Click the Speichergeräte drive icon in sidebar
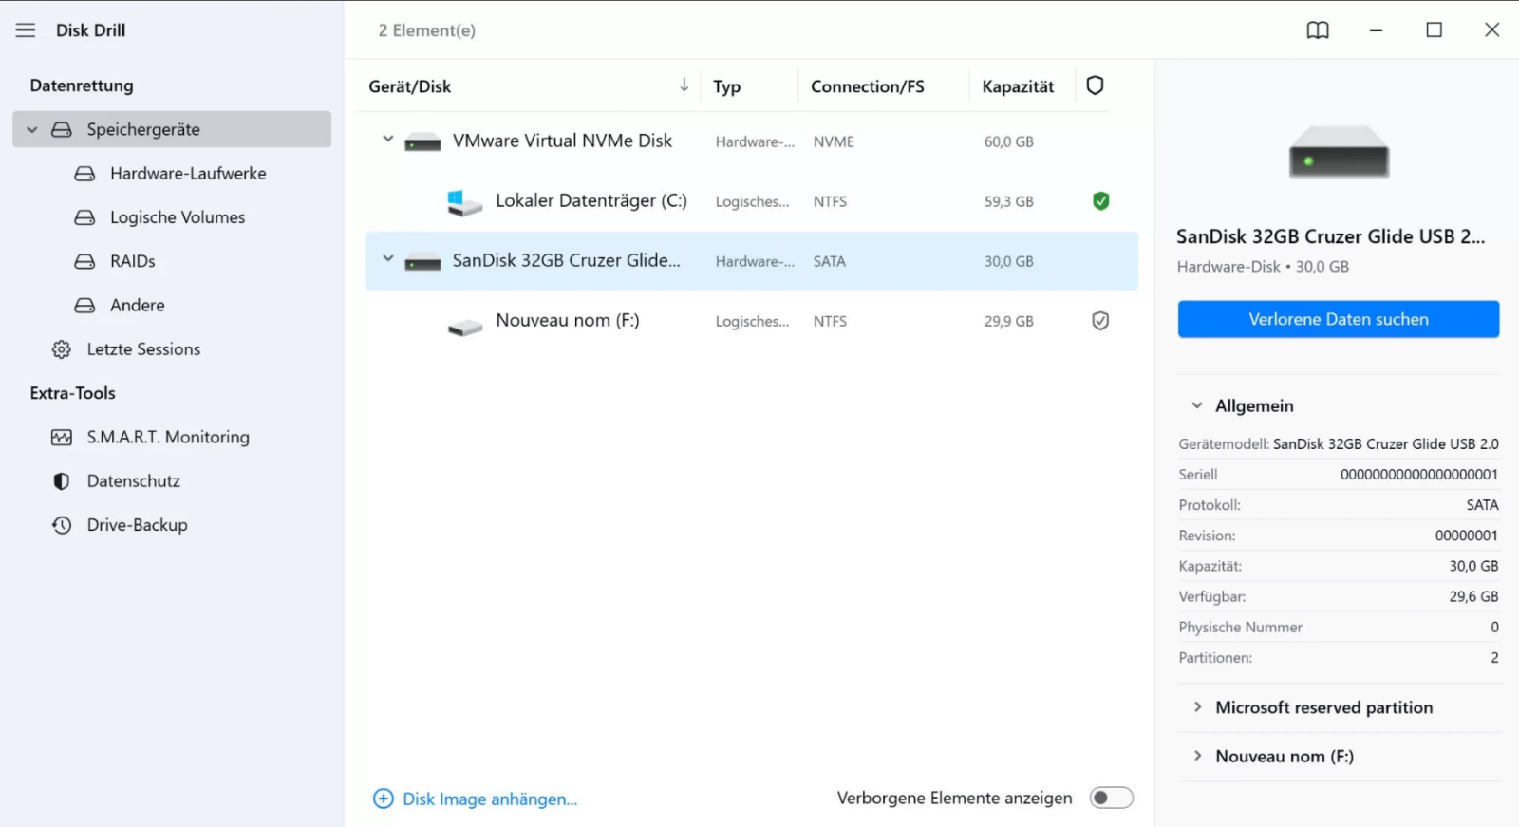 [x=62, y=129]
